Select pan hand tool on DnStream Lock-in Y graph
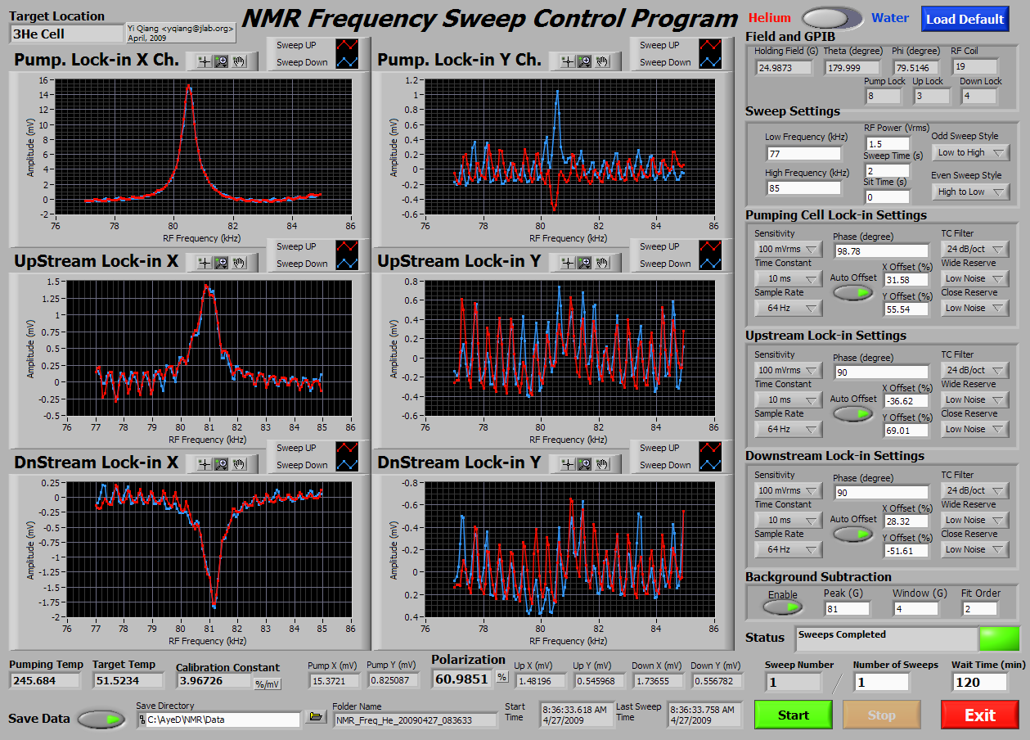This screenshot has height=740, width=1030. coord(602,463)
